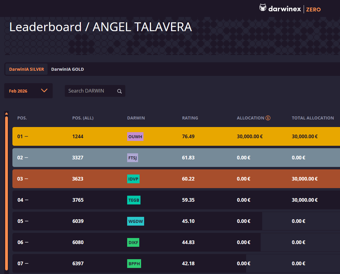Open the DIKF DARWIN badge
Viewport: 340px width, 274px height.
(133, 242)
